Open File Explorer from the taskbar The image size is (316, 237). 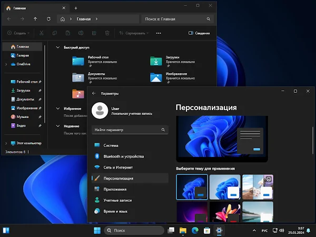pos(183,230)
